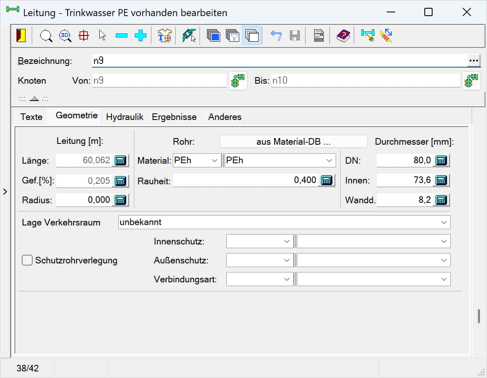This screenshot has height=378, width=487.
Task: Click the 'aus Material-DB ...' button
Action: point(293,141)
